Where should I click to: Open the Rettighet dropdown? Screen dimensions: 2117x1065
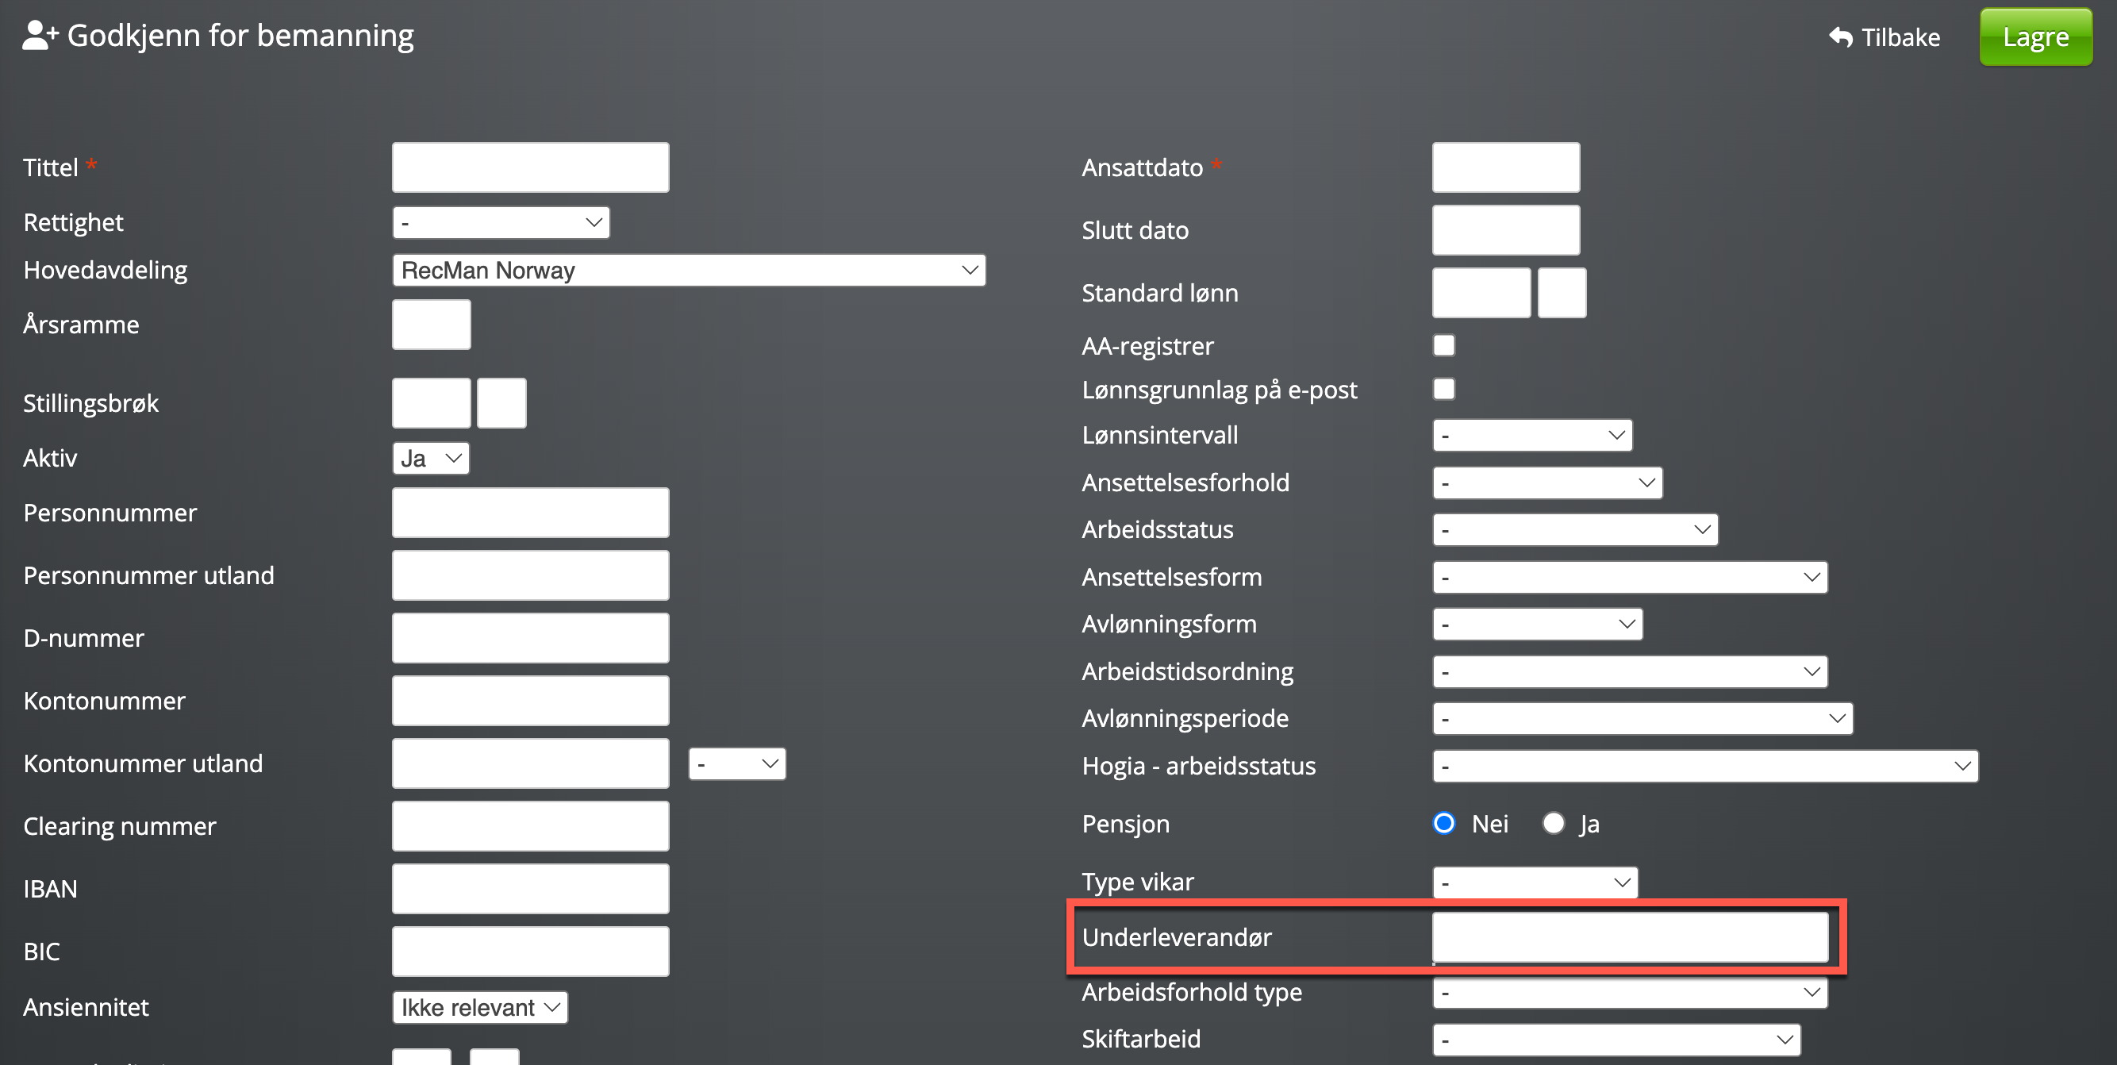(501, 223)
